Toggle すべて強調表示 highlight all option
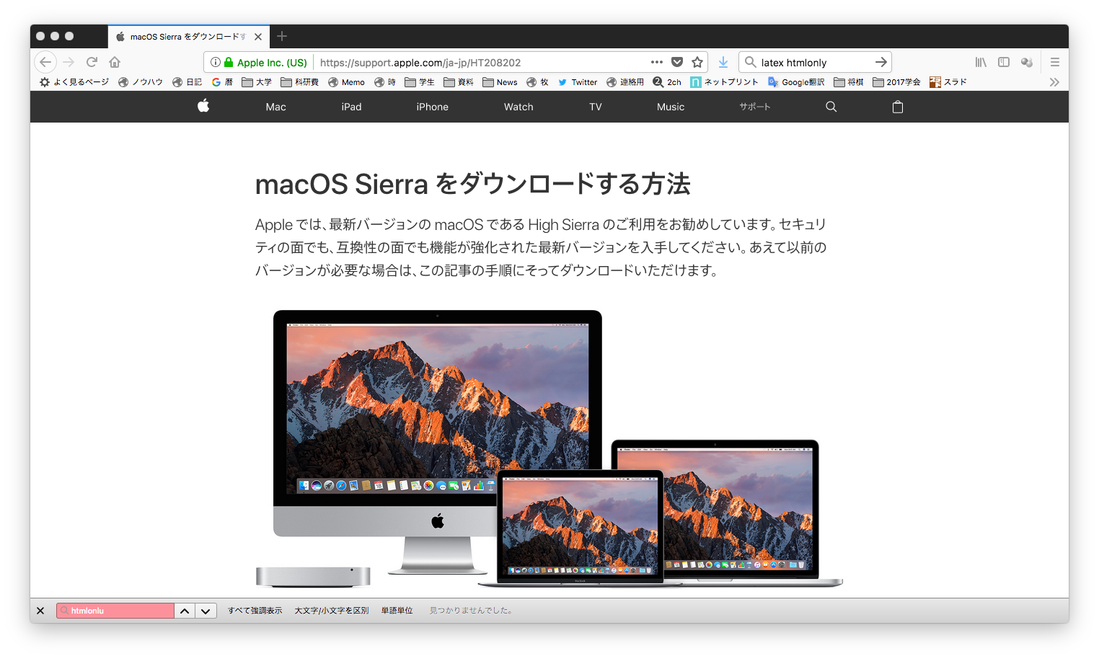 (x=255, y=611)
